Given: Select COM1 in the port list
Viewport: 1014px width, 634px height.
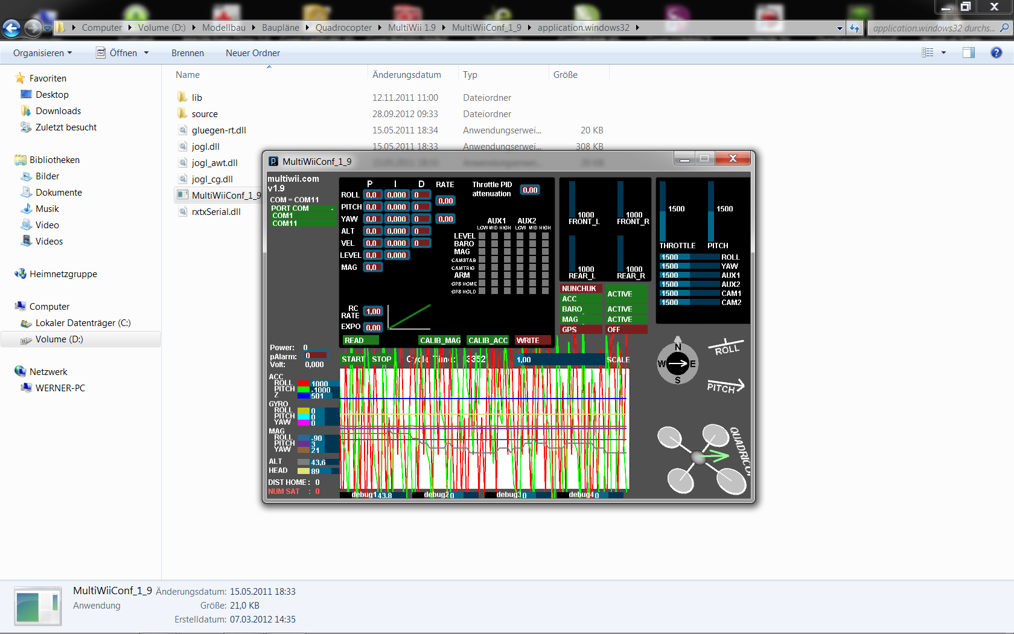Looking at the screenshot, I should tap(302, 216).
